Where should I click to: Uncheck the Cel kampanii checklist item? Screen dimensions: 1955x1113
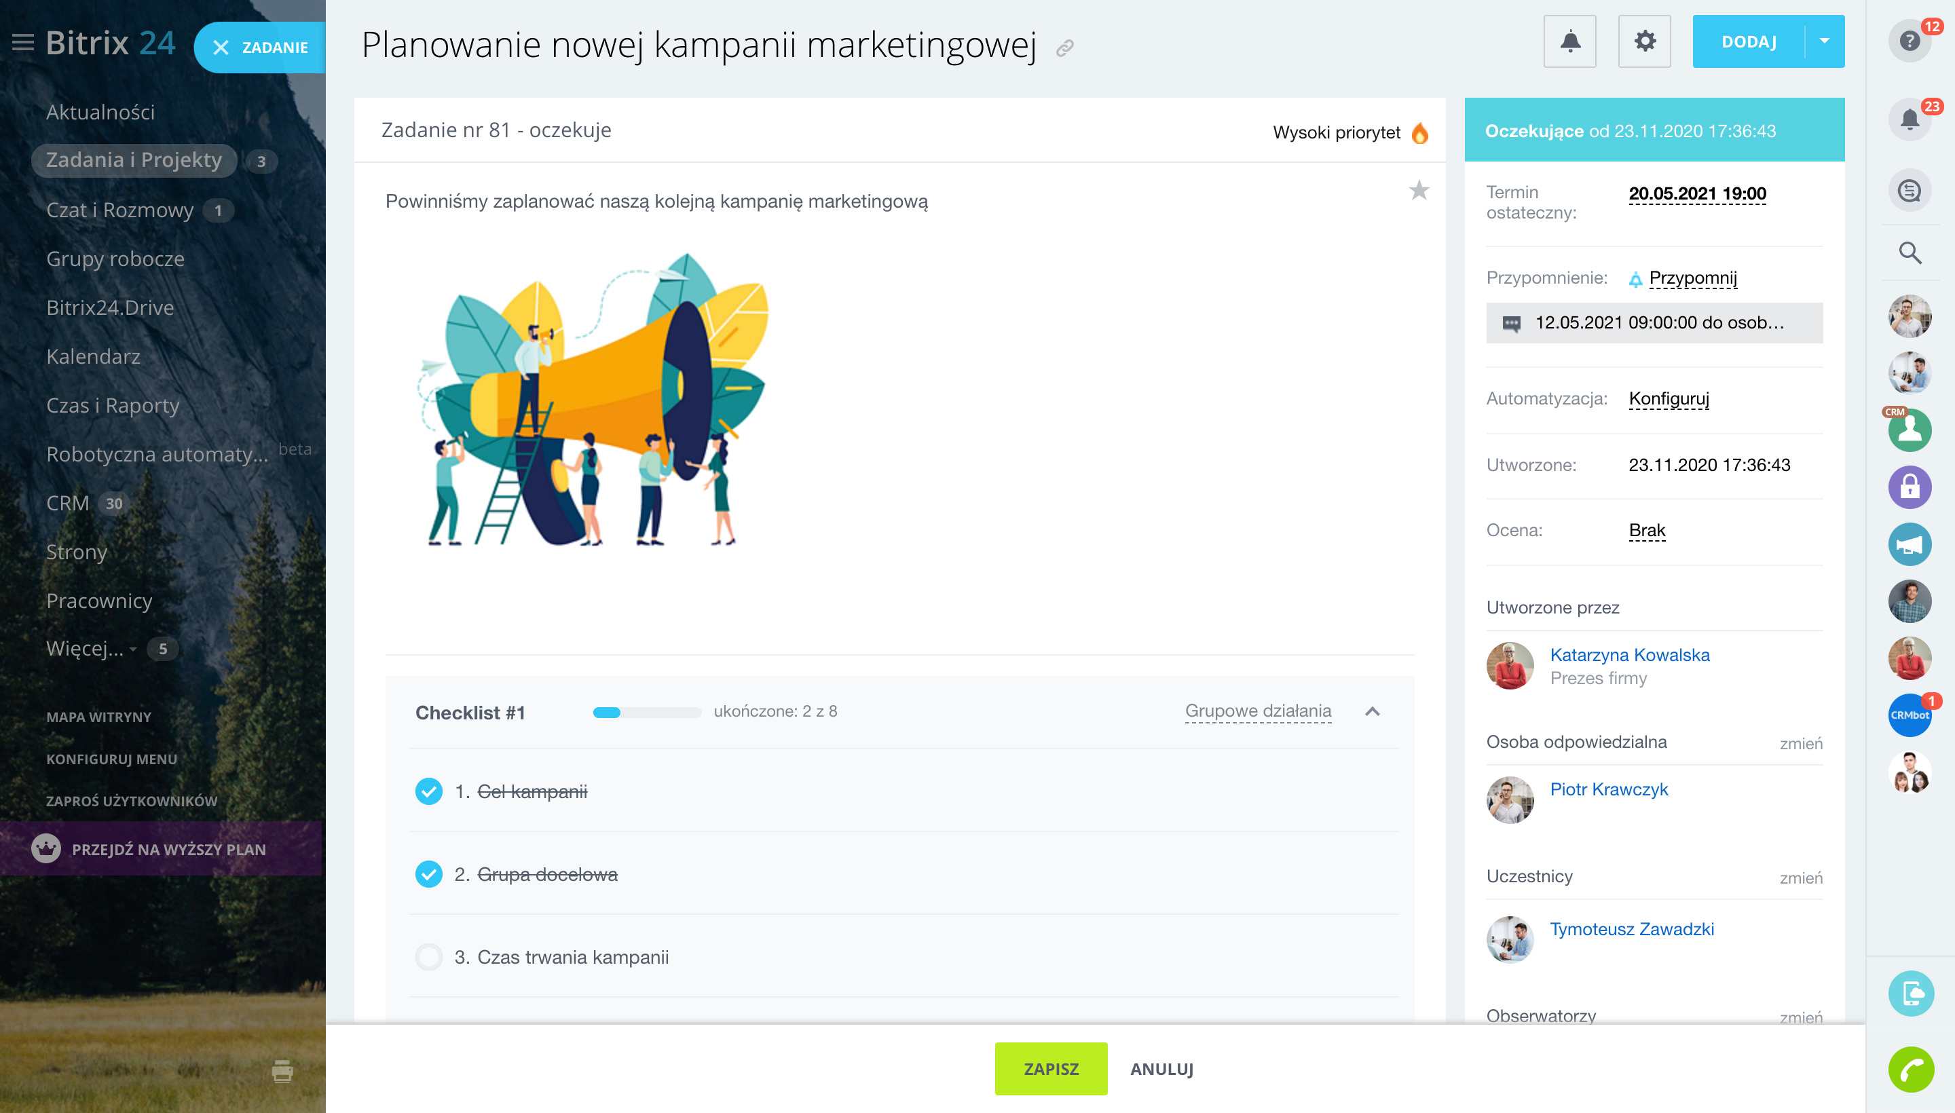429,791
